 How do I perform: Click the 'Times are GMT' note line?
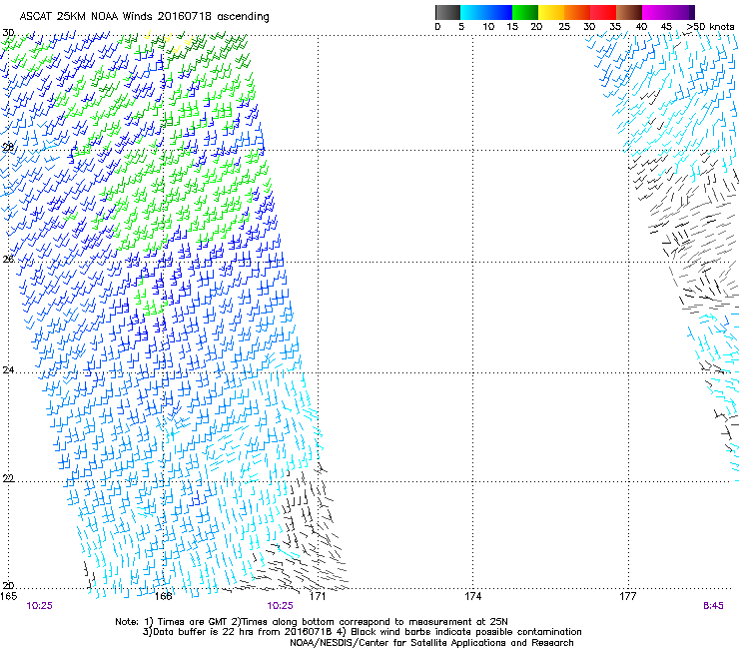coord(312,622)
